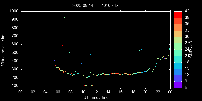202x101 pixels.
Task: Click the 'UT Time / hrs' axis label
Action: 95,97
